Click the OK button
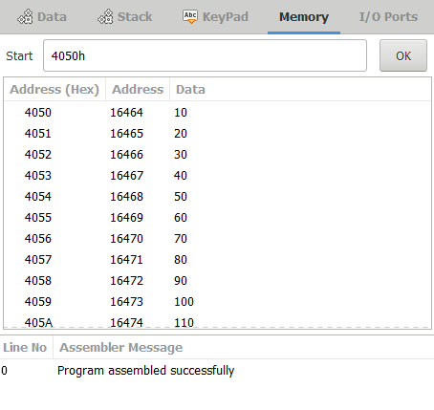 click(x=403, y=55)
